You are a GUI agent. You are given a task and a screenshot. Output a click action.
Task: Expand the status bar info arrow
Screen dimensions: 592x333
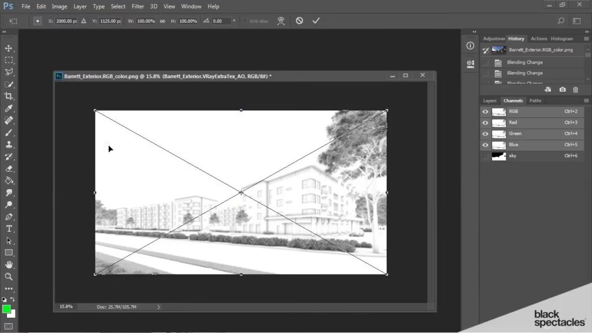click(158, 307)
